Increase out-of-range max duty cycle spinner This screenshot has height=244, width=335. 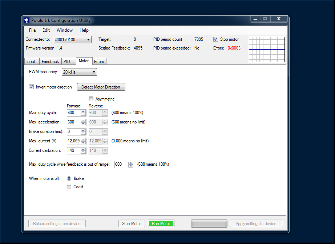131,163
